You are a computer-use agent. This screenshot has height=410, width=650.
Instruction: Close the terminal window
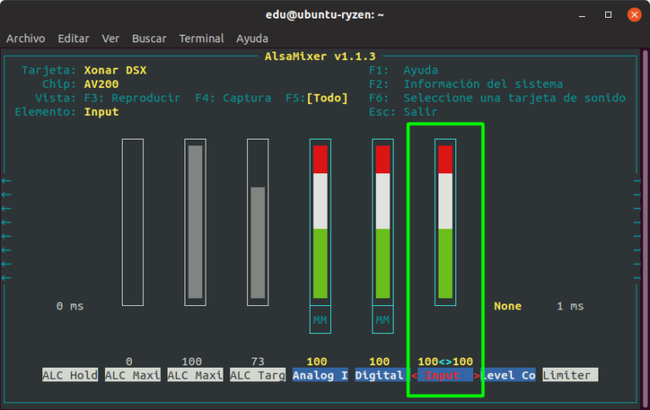[634, 15]
